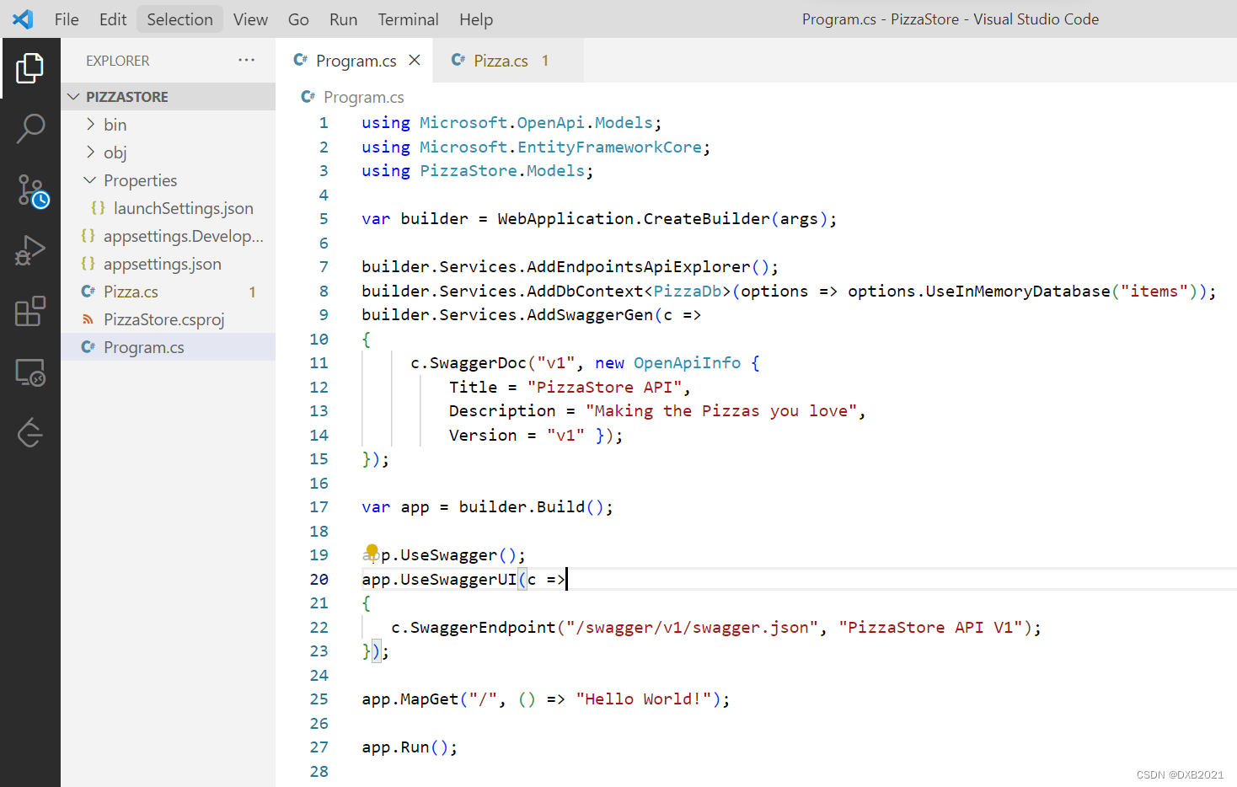This screenshot has width=1237, height=787.
Task: Open the File menu
Action: tap(67, 19)
